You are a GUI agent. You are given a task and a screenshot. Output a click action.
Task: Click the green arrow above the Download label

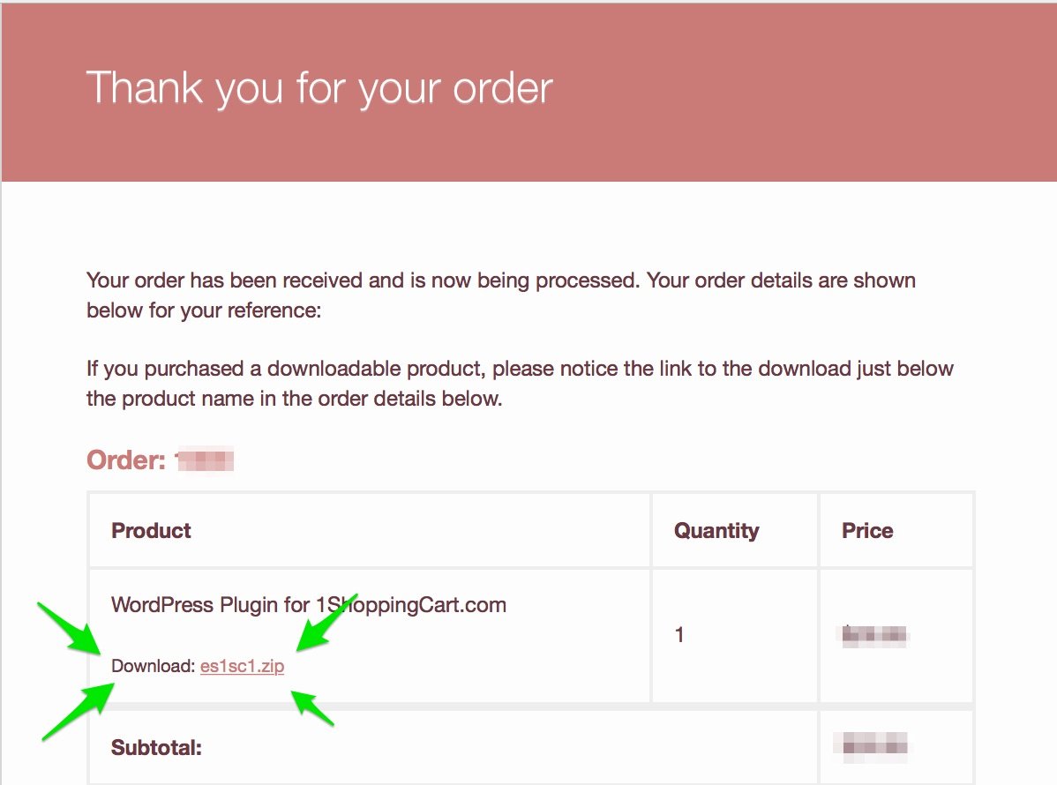(70, 628)
